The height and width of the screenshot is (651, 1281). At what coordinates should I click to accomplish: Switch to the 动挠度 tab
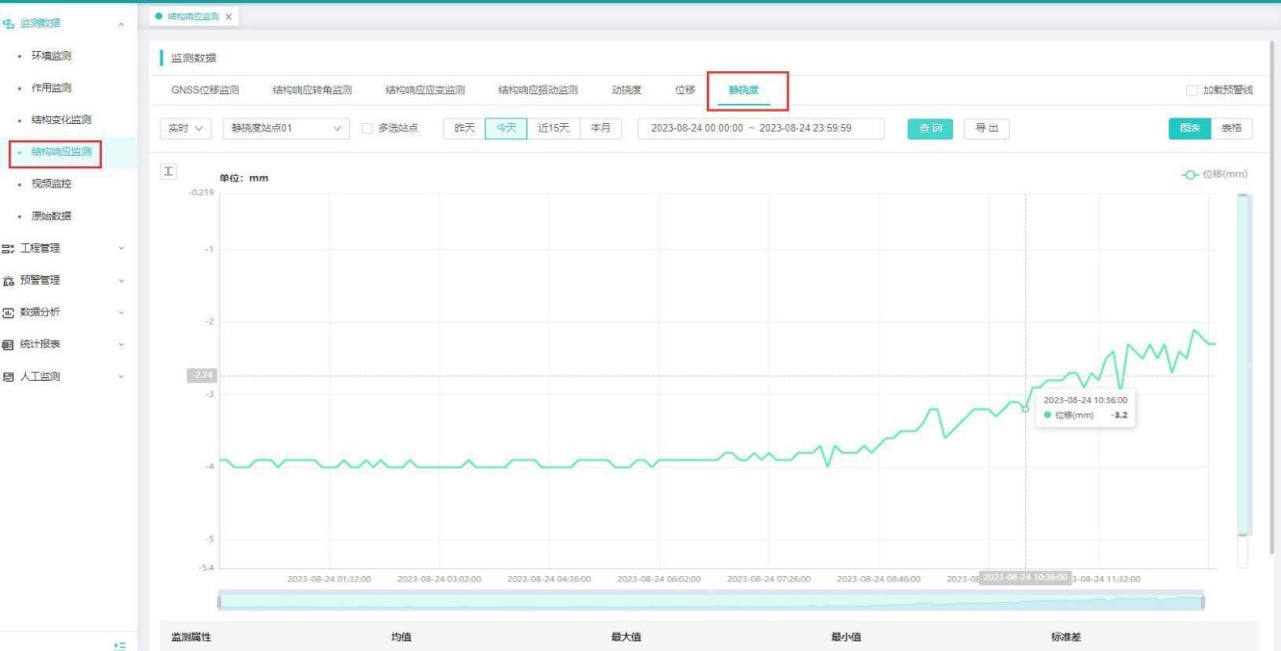[x=626, y=90]
